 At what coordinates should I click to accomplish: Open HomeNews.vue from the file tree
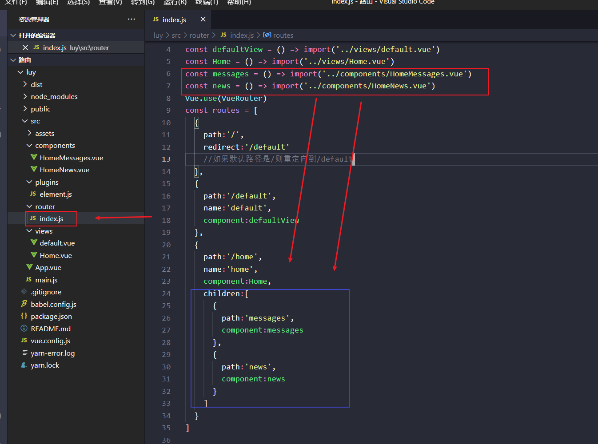pyautogui.click(x=64, y=170)
